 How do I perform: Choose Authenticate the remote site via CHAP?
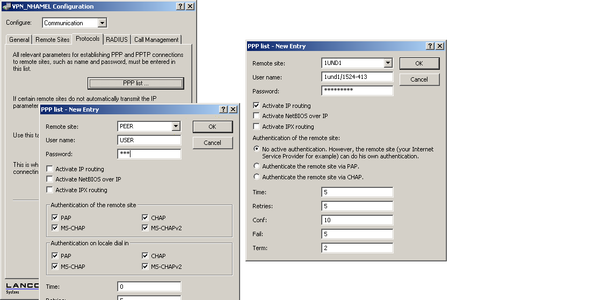pos(257,177)
